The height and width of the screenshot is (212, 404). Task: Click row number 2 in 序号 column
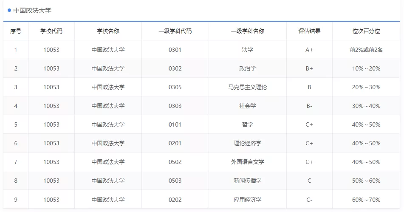point(16,68)
